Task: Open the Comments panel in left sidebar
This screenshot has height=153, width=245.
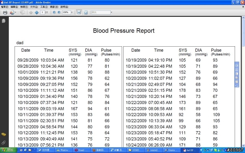Action: (3, 135)
